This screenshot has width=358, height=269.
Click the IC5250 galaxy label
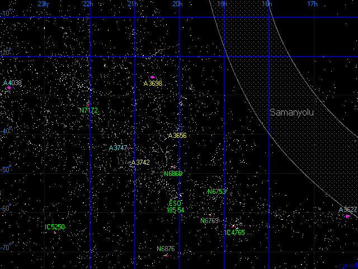coord(55,227)
